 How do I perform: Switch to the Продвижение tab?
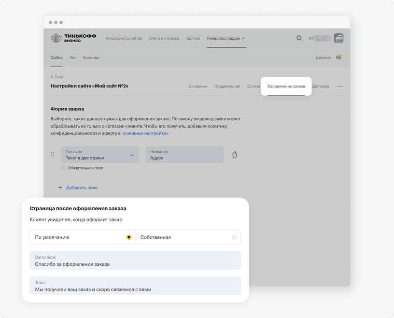coord(227,87)
